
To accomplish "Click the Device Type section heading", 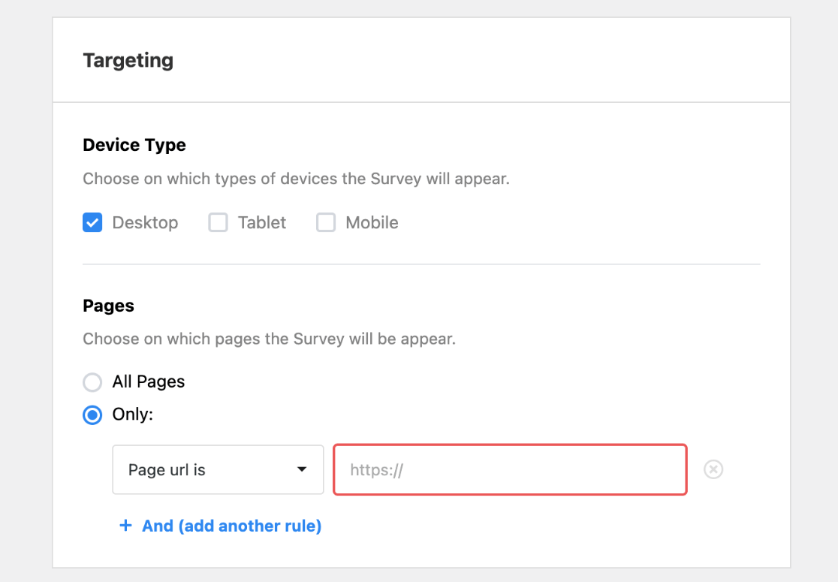I will (x=134, y=145).
